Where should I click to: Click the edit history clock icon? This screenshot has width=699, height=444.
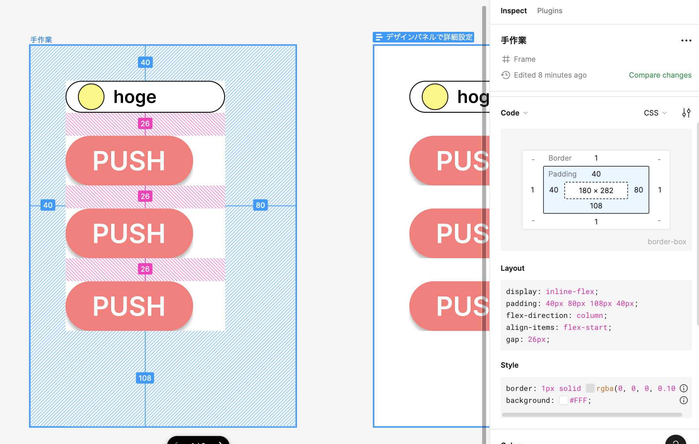pyautogui.click(x=506, y=75)
